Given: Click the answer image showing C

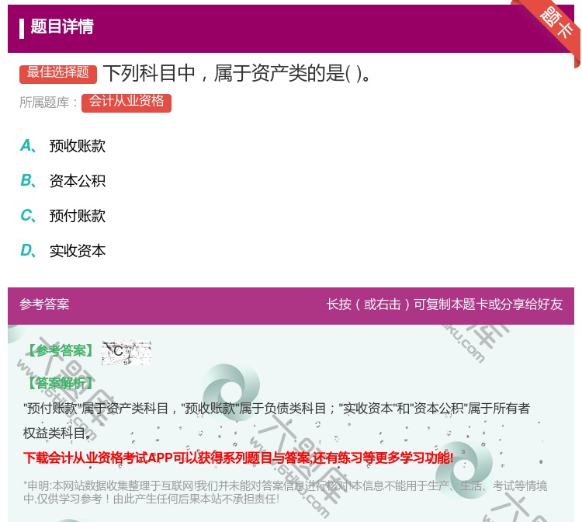Looking at the screenshot, I should tap(126, 352).
